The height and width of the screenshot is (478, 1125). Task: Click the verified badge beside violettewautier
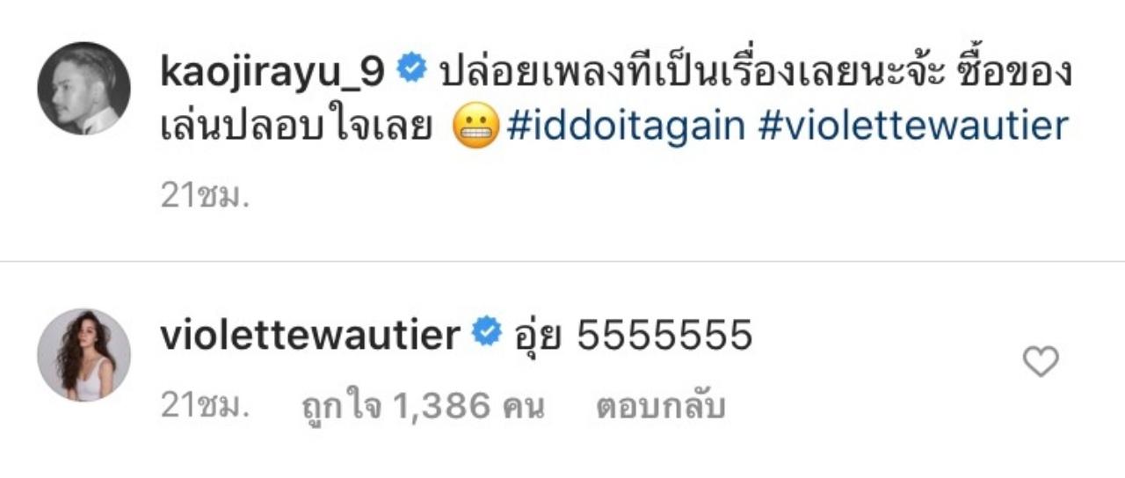pyautogui.click(x=486, y=335)
